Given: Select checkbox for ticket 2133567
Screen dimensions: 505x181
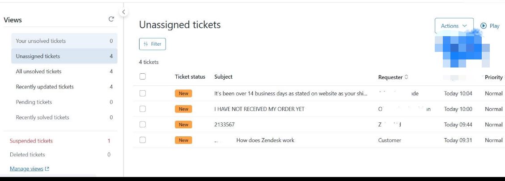Looking at the screenshot, I should (x=143, y=124).
